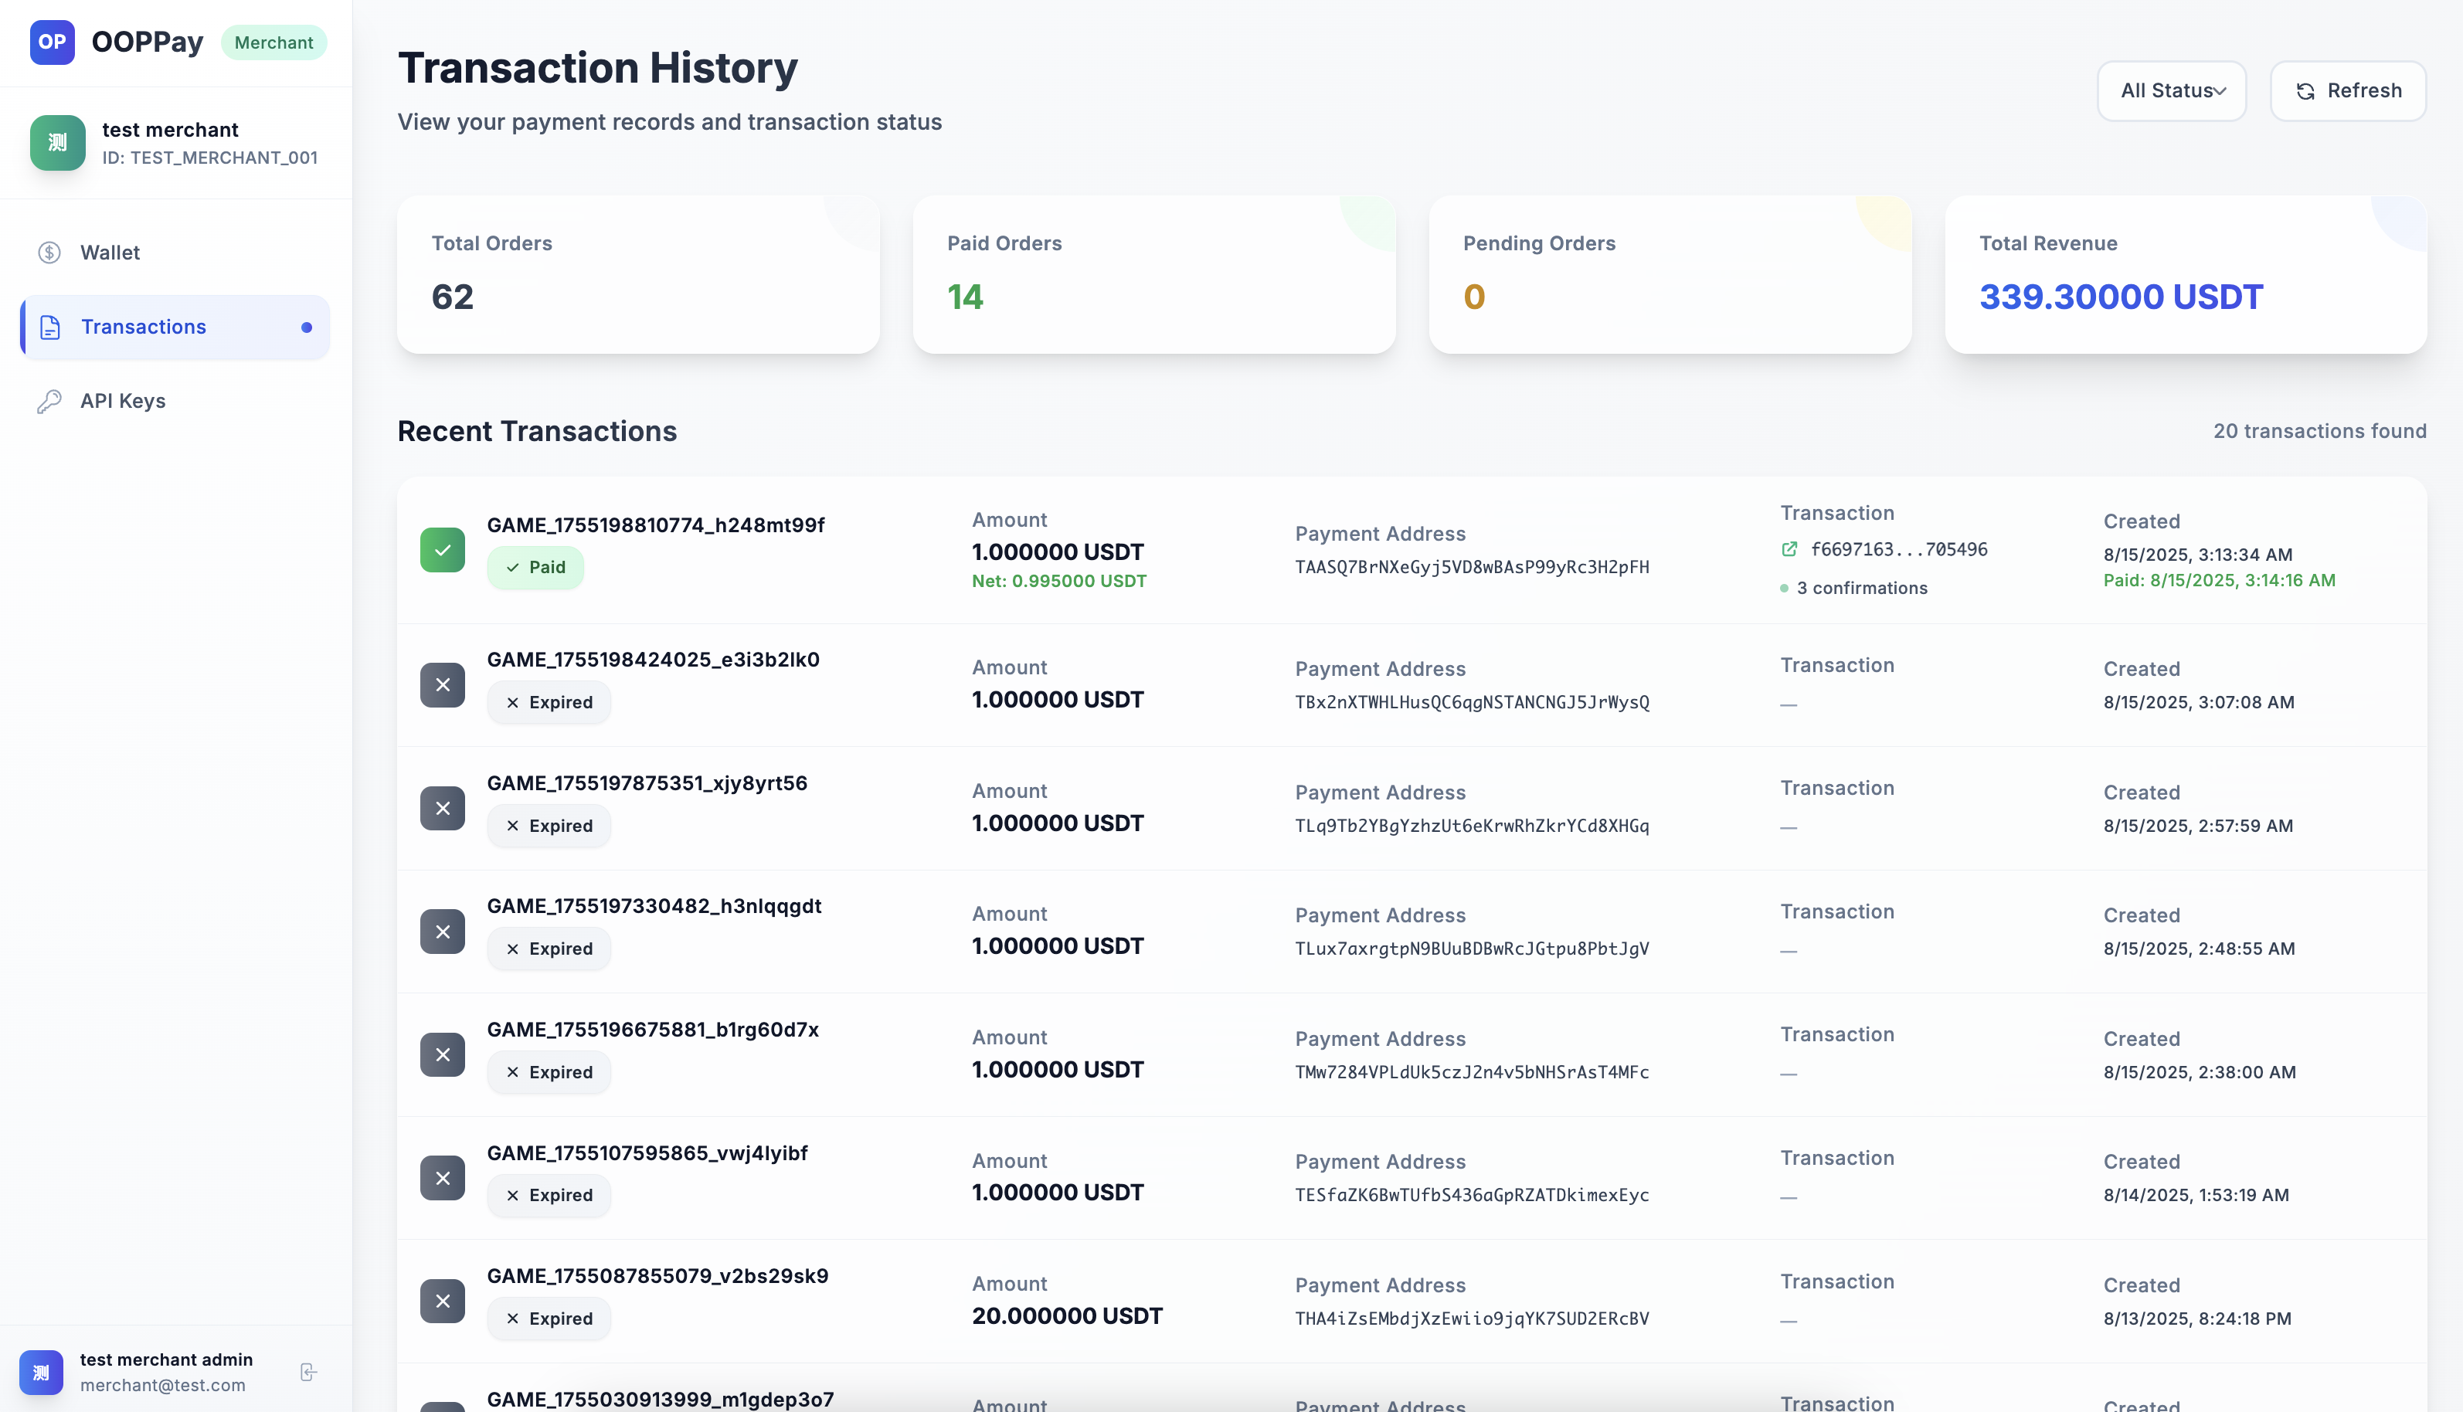Go to API Keys section
Screen dimensions: 2463x1412
pyautogui.click(x=175, y=402)
